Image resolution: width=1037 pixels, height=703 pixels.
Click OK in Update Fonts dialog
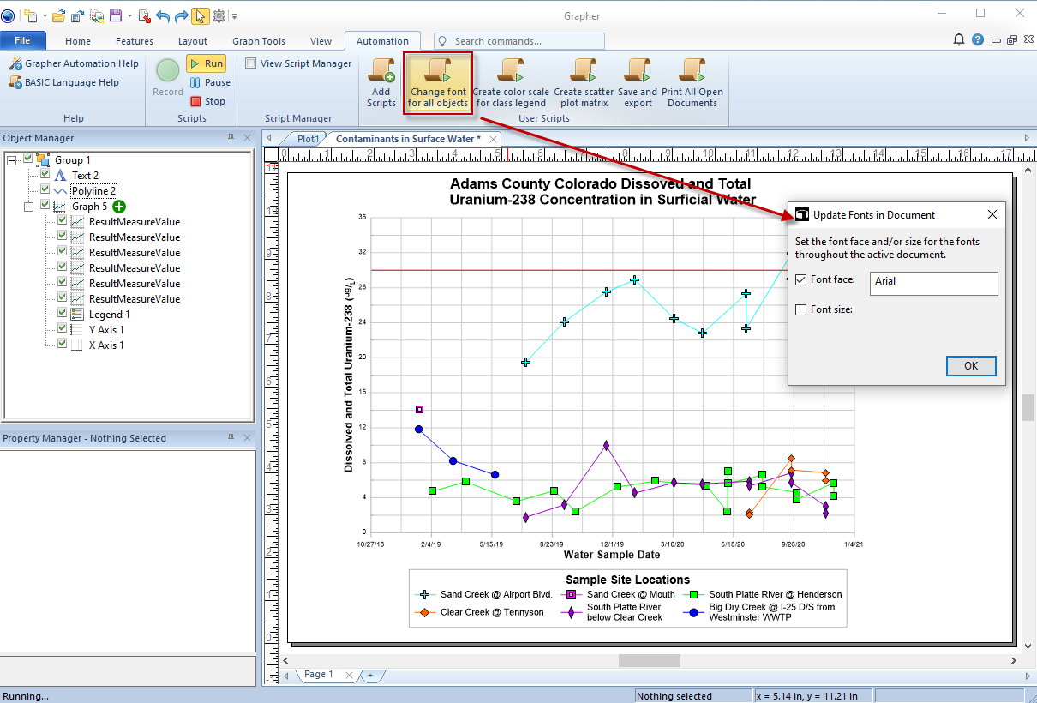pyautogui.click(x=971, y=365)
